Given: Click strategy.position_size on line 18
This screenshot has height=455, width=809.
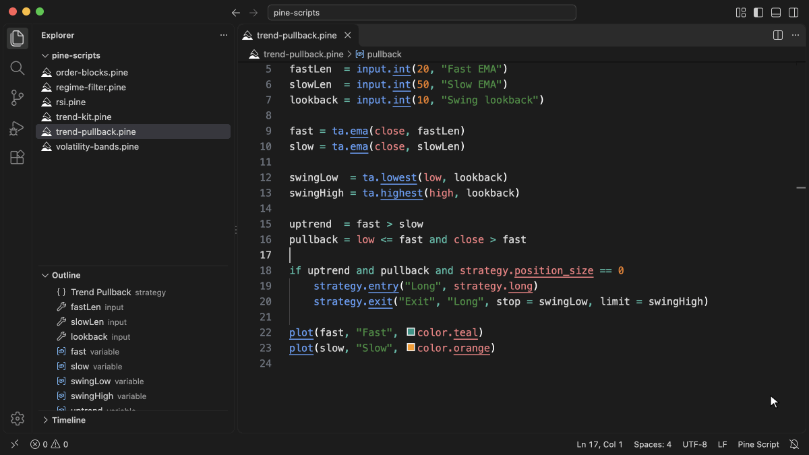Looking at the screenshot, I should click(x=527, y=270).
